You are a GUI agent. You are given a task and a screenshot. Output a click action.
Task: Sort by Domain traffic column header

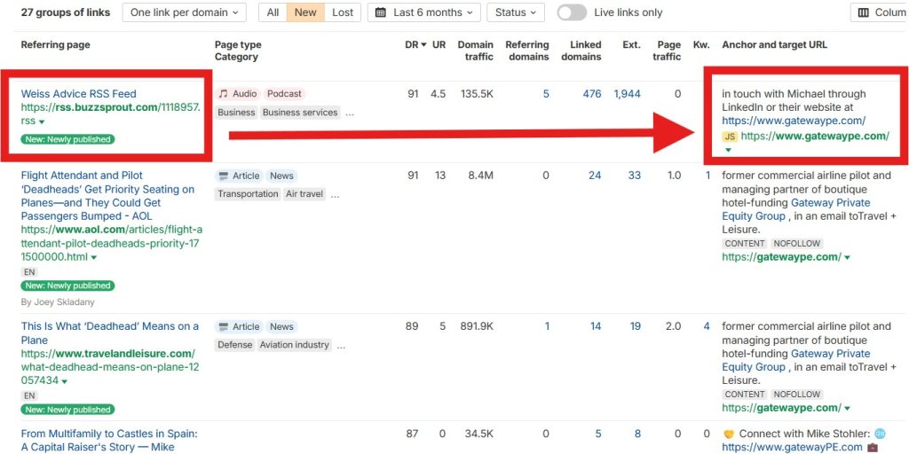click(476, 51)
